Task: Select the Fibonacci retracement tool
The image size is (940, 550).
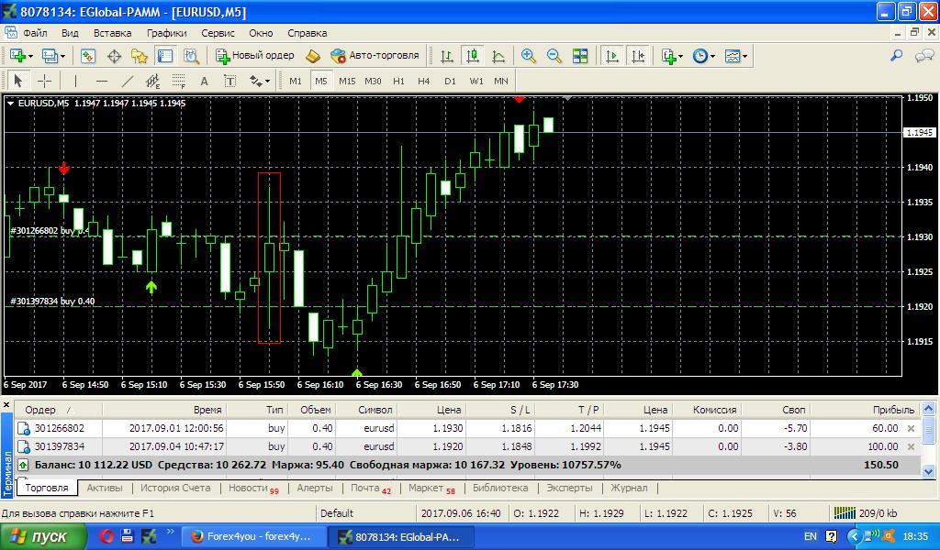Action: click(x=179, y=81)
